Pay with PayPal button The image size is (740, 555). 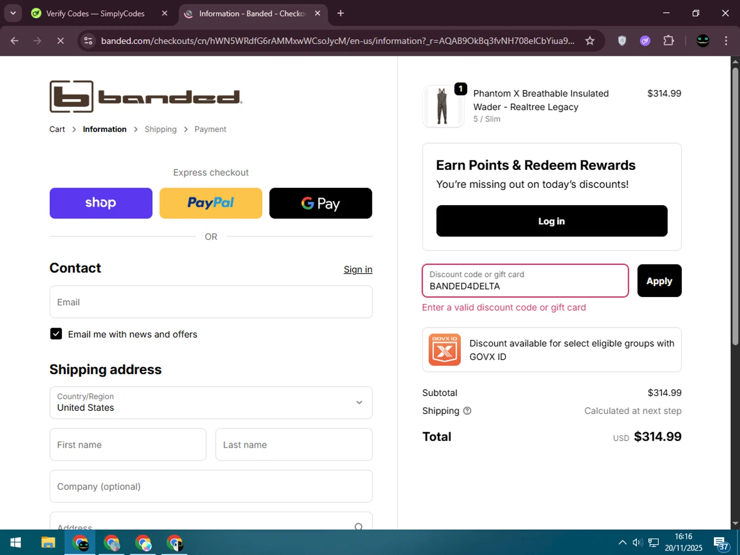pos(211,203)
